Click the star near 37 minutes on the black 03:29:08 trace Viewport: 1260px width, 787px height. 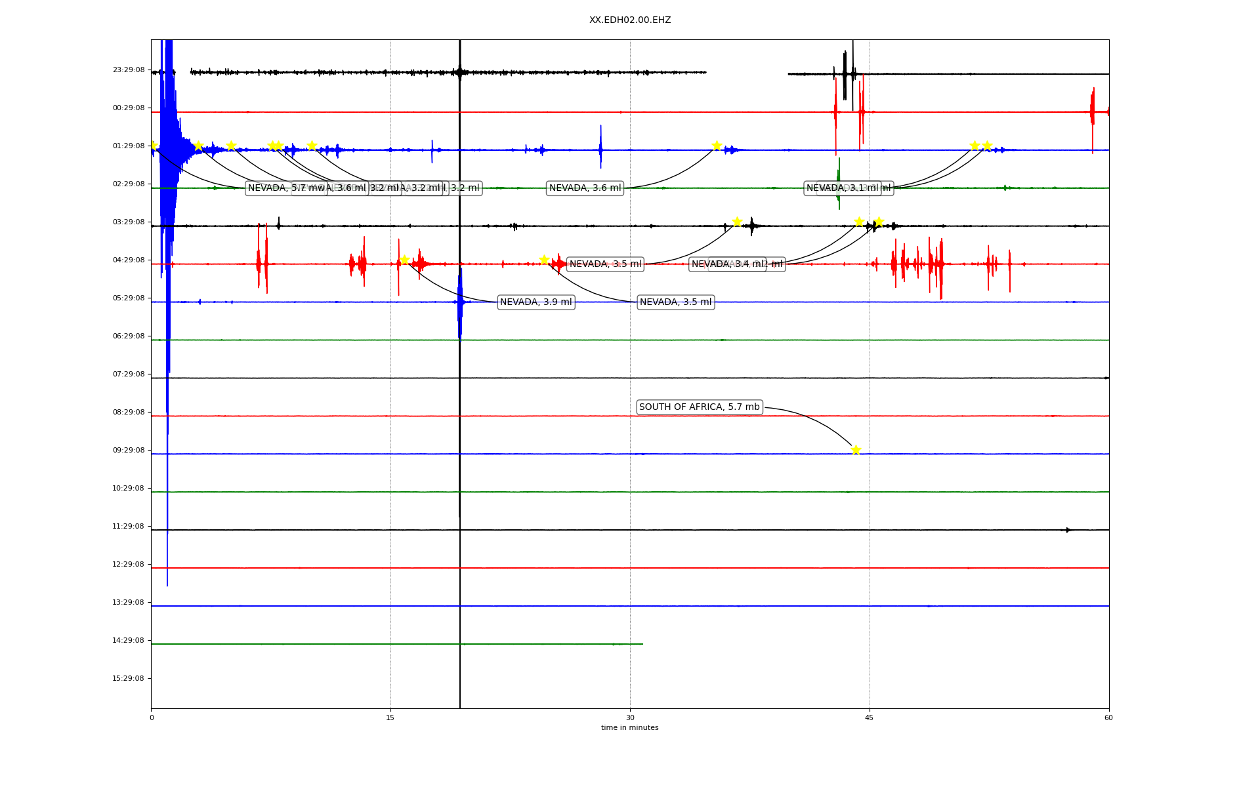(737, 222)
